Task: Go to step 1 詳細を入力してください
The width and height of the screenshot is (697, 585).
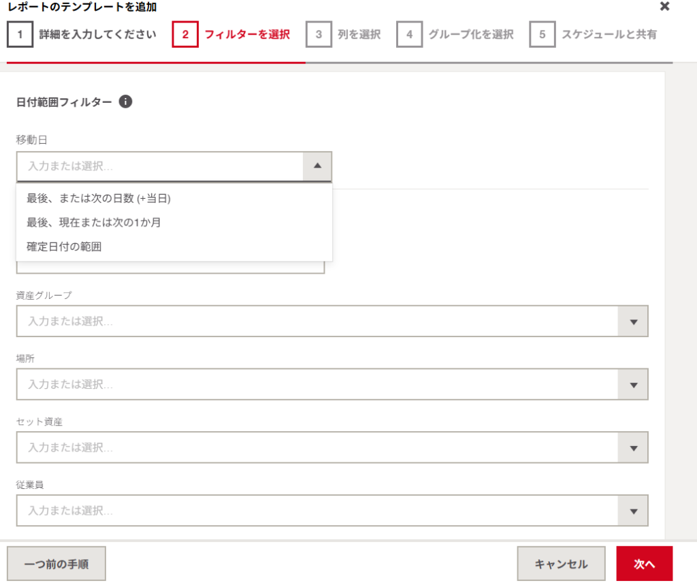Action: click(82, 35)
